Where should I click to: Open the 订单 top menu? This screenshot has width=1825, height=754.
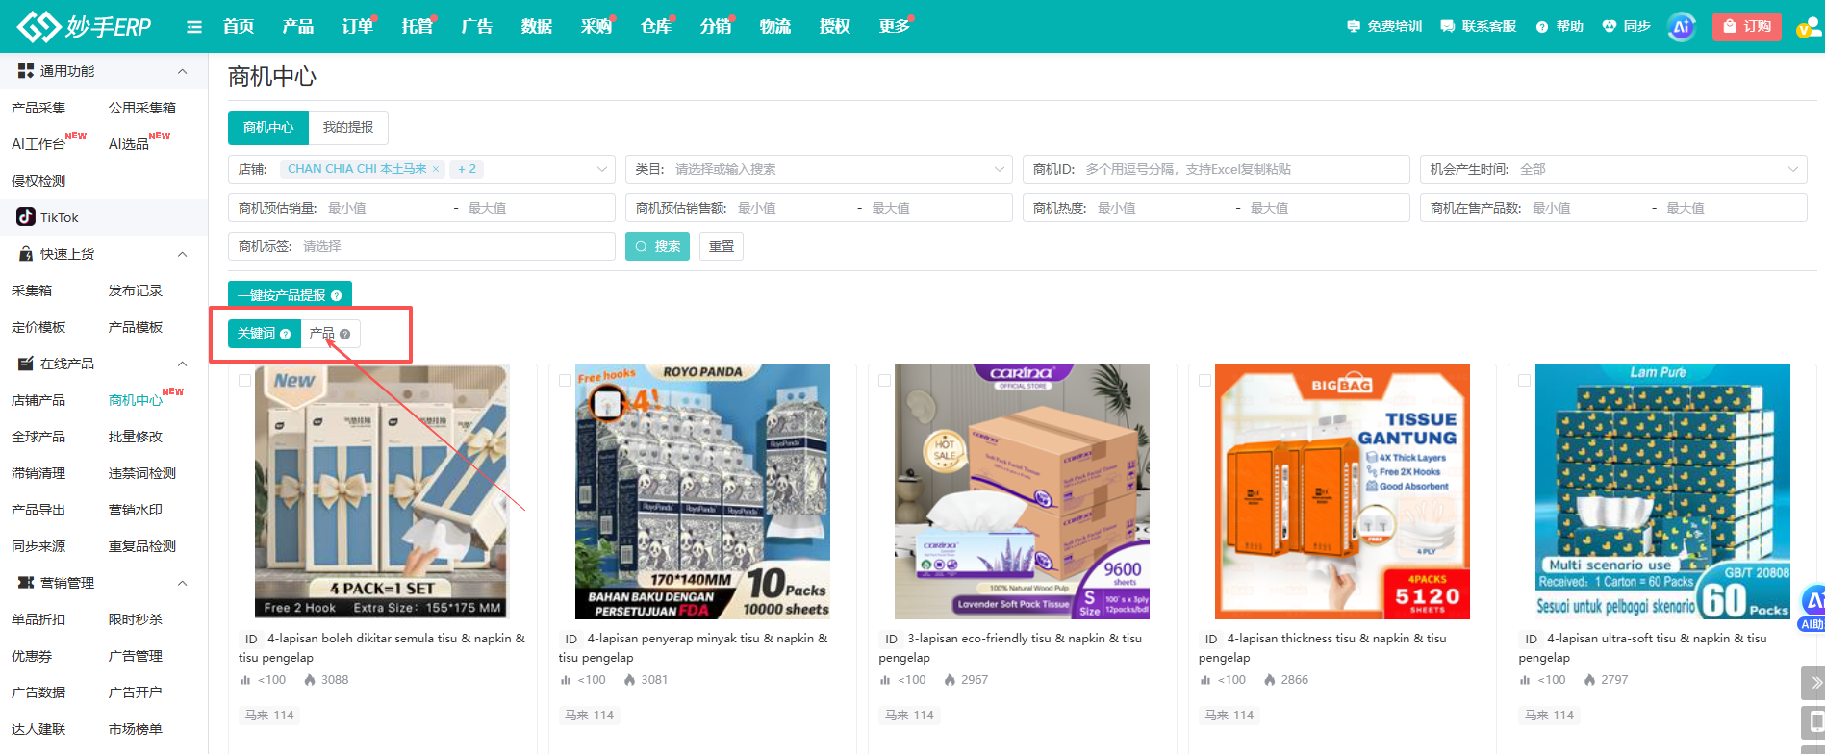[358, 26]
